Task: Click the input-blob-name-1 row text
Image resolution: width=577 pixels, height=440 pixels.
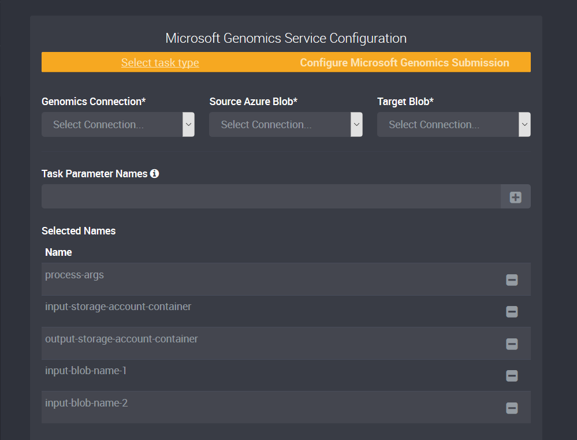Action: [85, 371]
